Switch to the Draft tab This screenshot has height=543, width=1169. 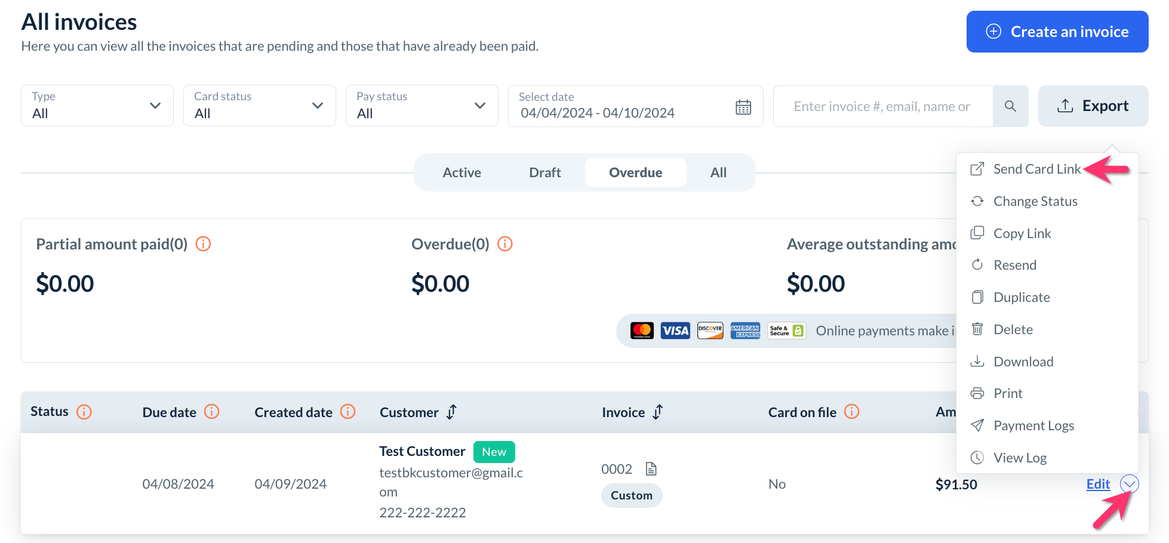(544, 172)
